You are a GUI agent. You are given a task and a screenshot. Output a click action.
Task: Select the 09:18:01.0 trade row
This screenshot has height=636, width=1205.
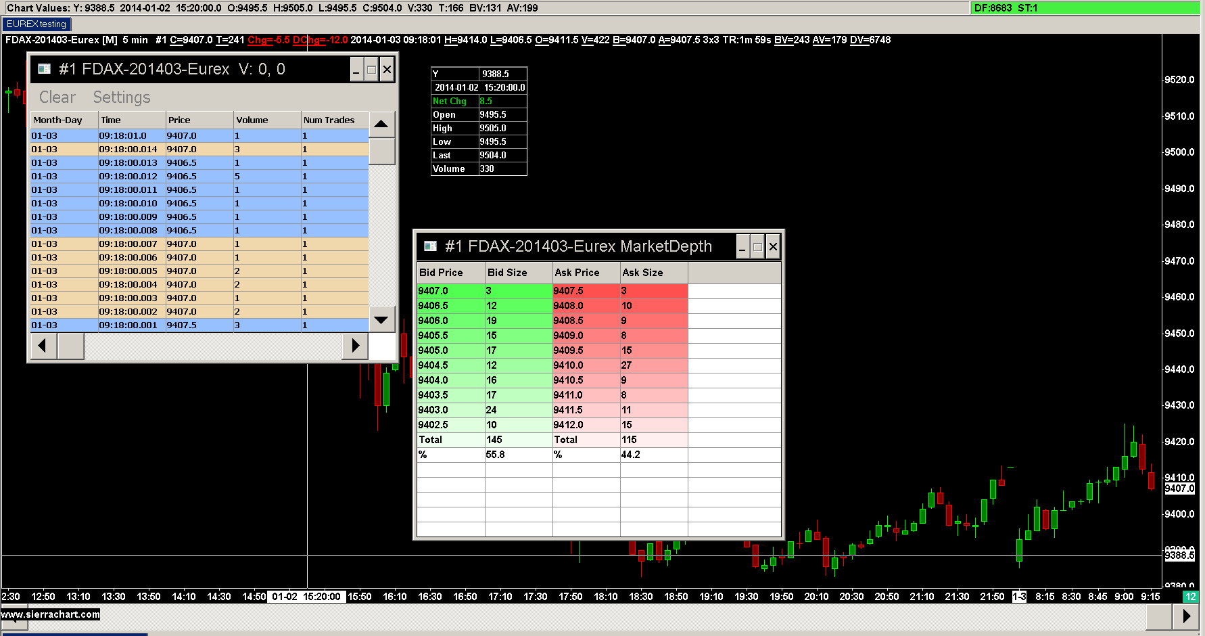point(199,136)
